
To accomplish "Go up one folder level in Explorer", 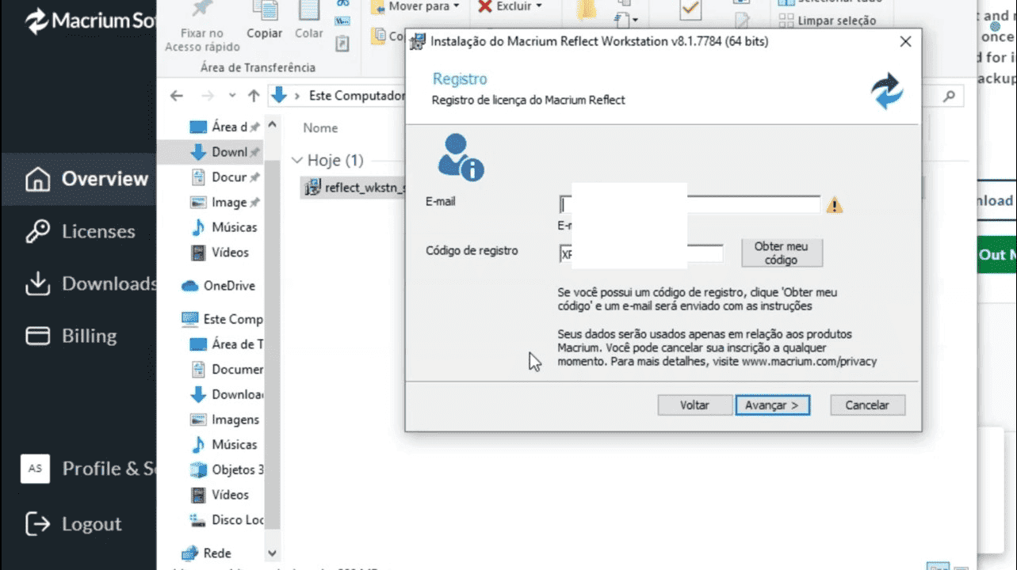I will click(x=254, y=96).
